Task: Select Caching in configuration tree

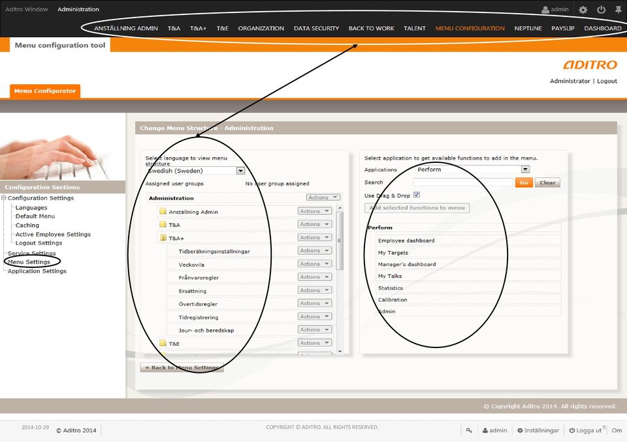Action: coord(27,225)
